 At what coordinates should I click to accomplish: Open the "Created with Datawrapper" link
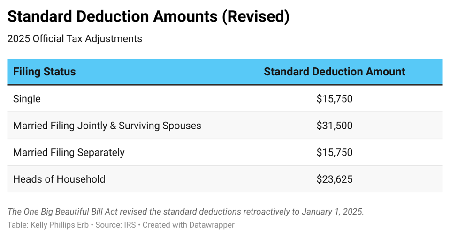pyautogui.click(x=188, y=225)
